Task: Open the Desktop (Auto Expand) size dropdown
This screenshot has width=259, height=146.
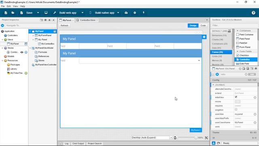Action: (x=171, y=137)
